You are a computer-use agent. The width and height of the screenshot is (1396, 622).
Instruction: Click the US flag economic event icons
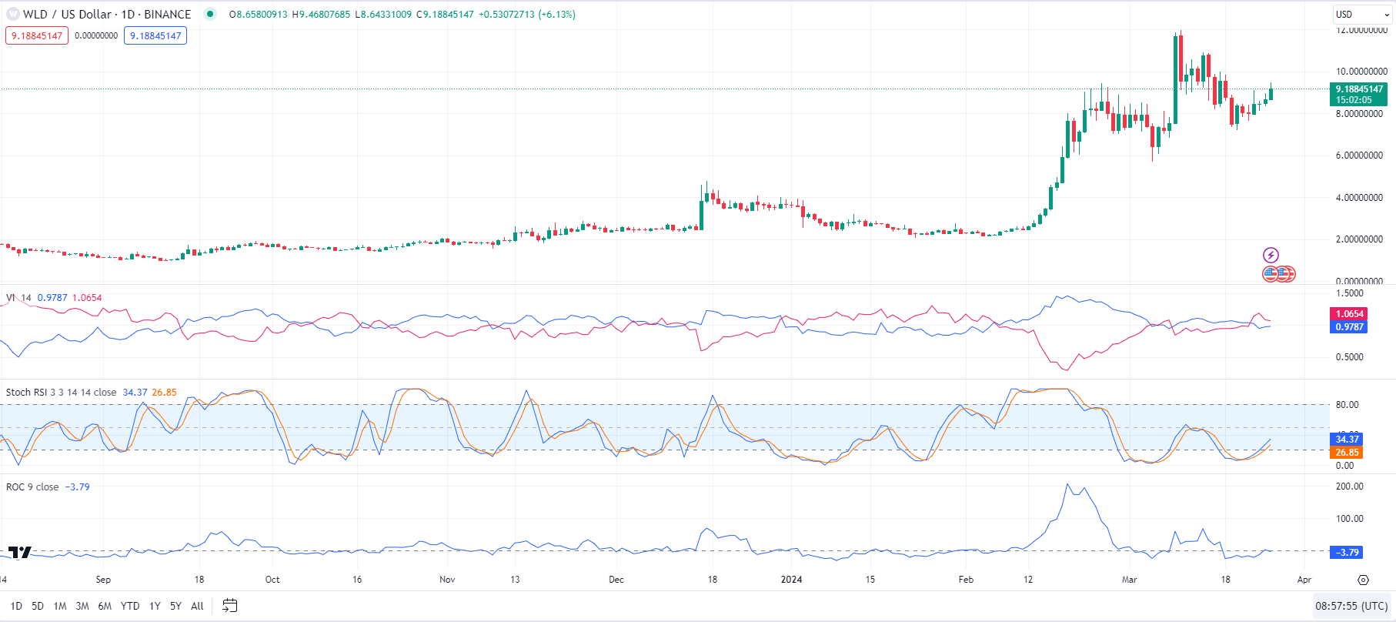1279,273
